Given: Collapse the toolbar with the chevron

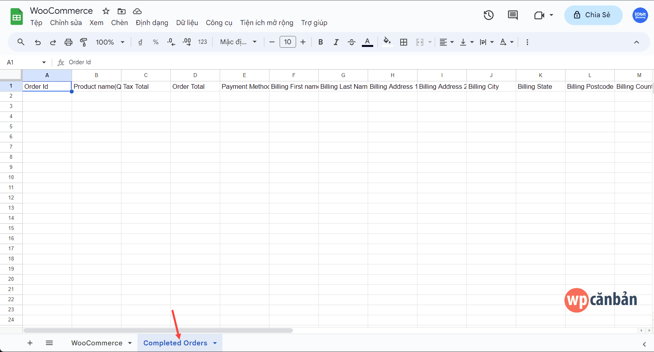Looking at the screenshot, I should (x=636, y=42).
